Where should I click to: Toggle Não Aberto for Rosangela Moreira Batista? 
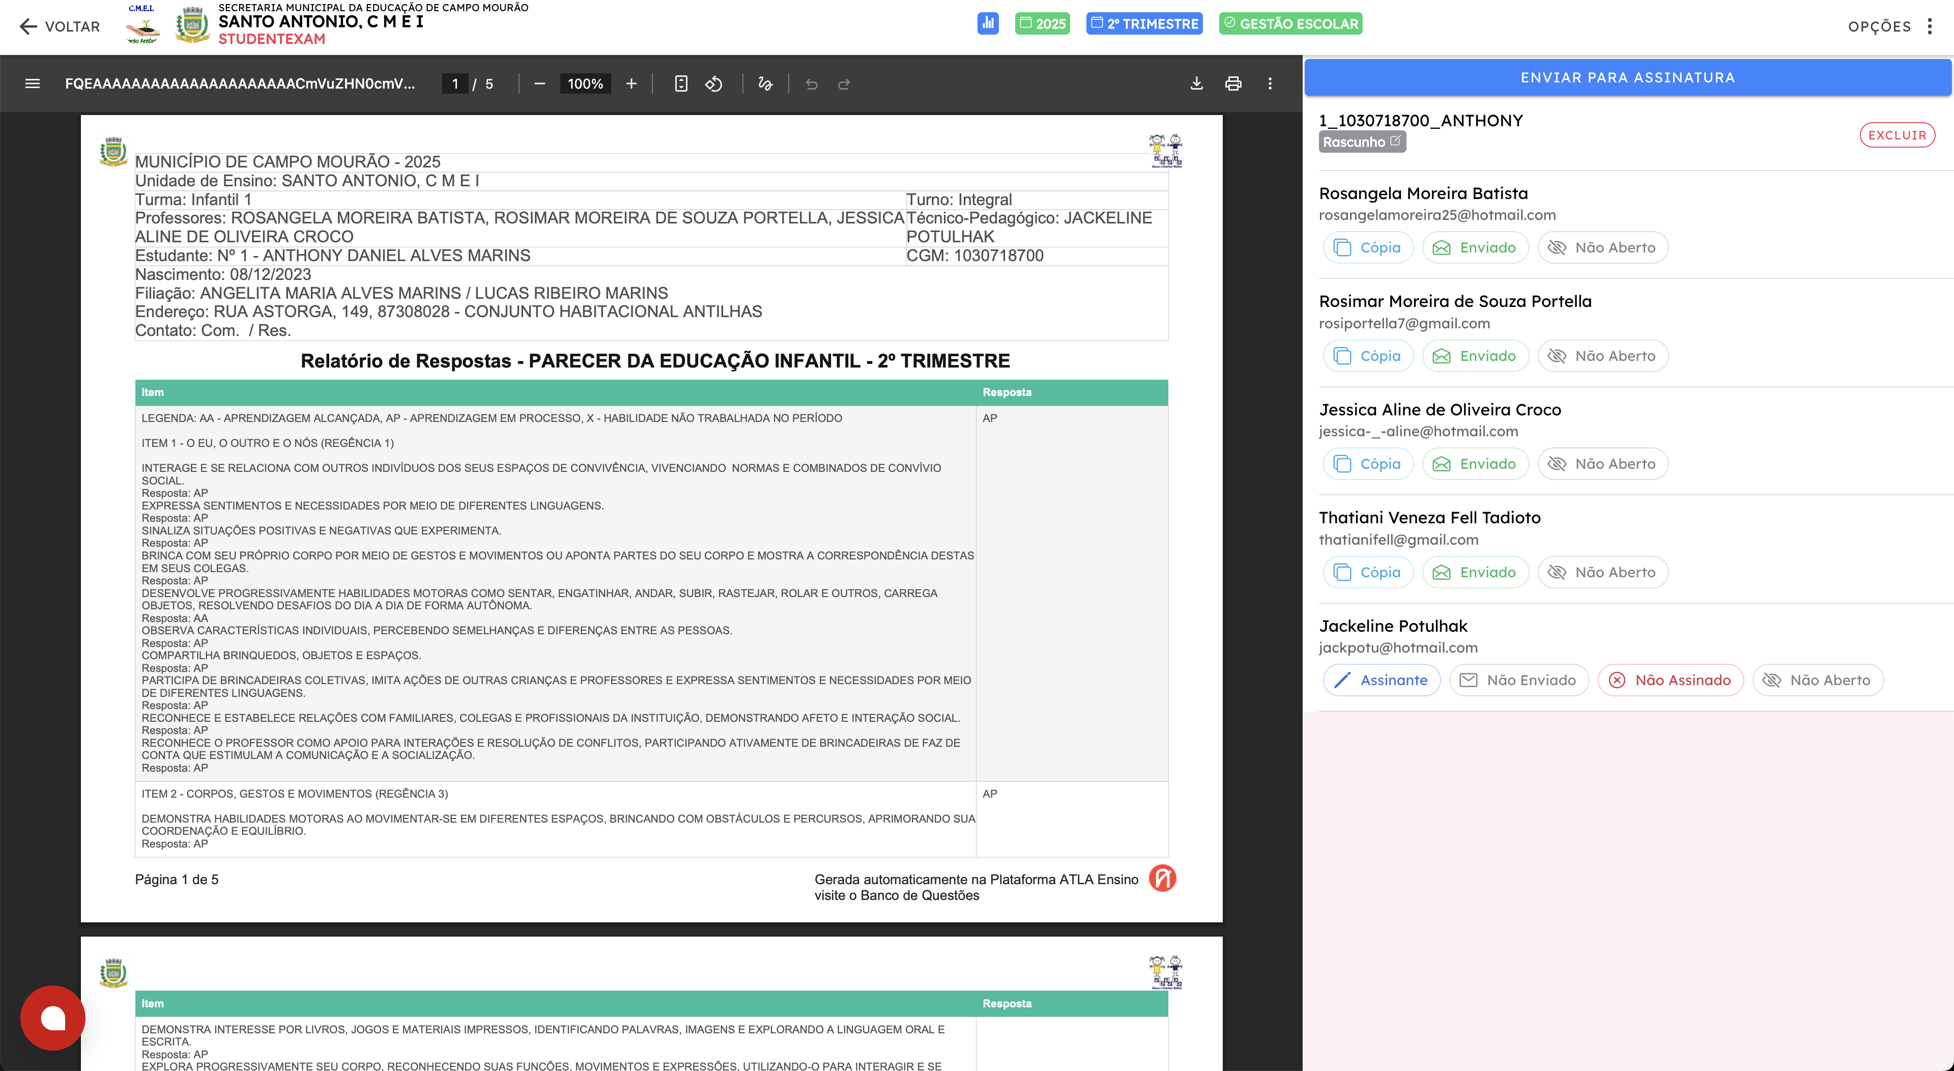click(1603, 247)
